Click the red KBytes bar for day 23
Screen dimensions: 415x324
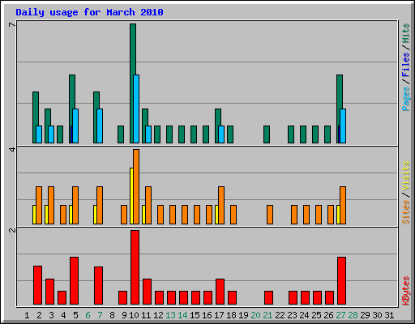click(x=293, y=298)
